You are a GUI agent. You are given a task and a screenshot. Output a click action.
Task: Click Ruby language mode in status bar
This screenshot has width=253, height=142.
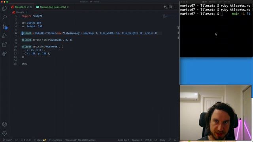(162, 140)
